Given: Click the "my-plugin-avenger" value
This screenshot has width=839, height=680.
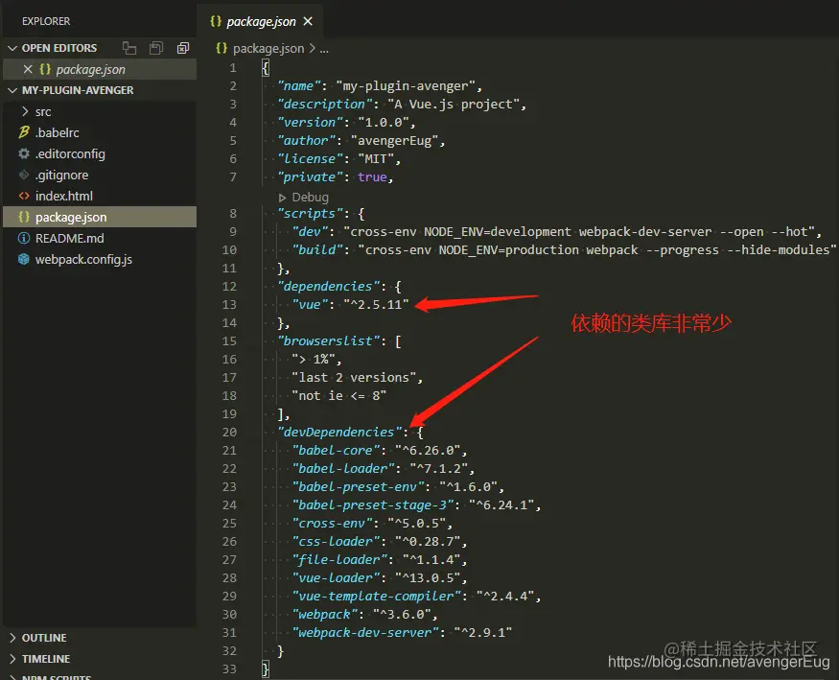Looking at the screenshot, I should (405, 86).
